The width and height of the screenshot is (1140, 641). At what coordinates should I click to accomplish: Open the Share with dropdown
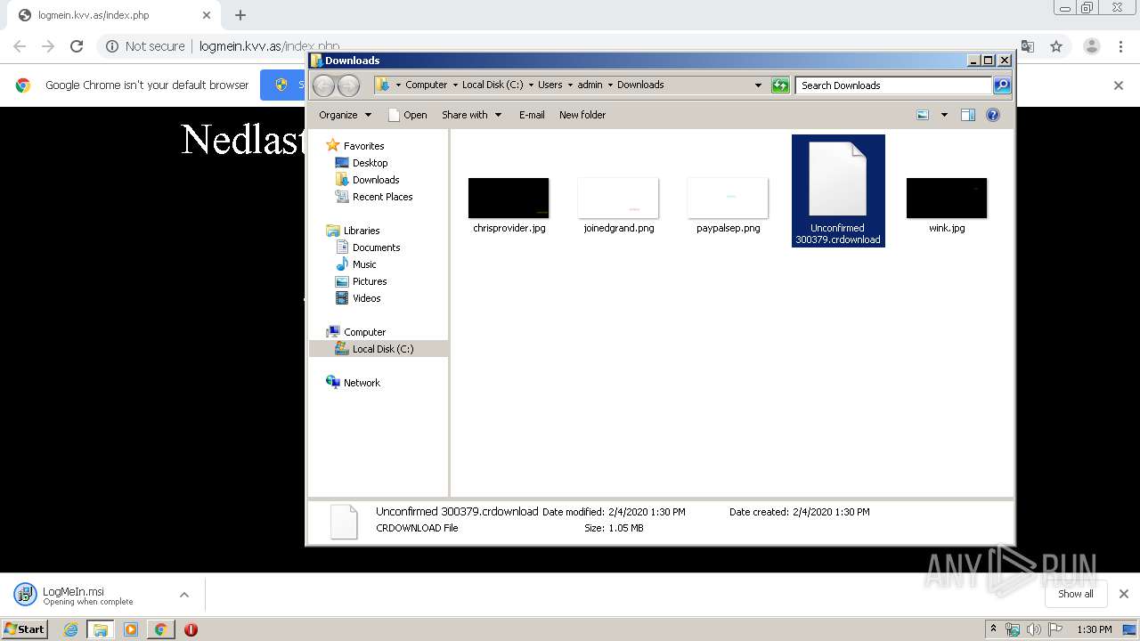(x=471, y=115)
